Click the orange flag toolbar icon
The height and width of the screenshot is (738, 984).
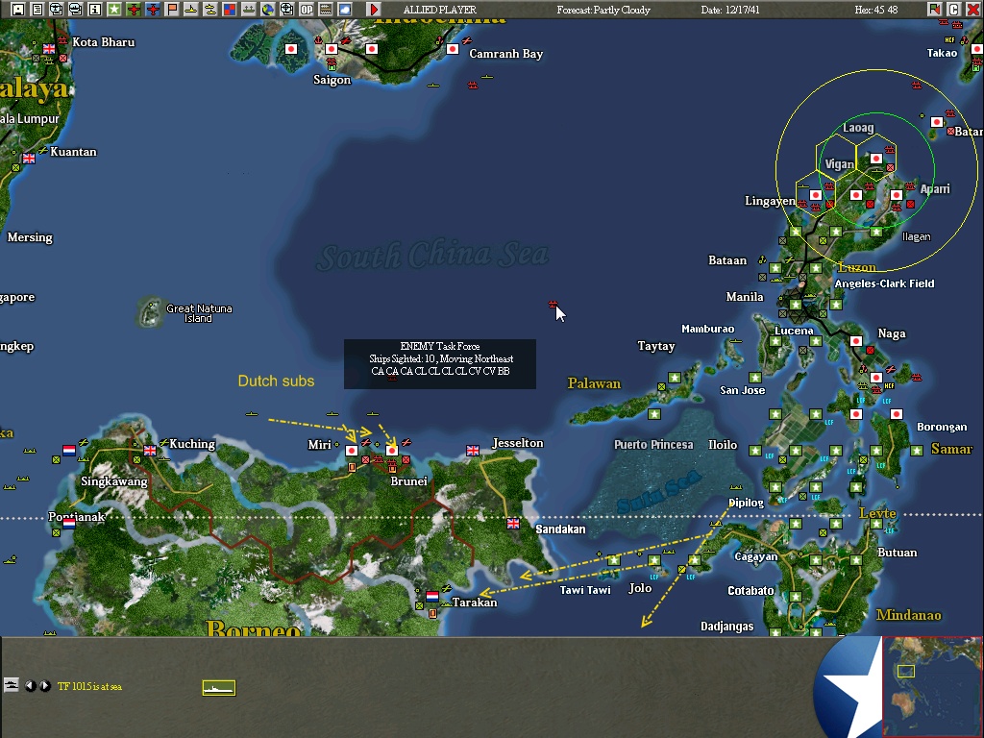[172, 9]
